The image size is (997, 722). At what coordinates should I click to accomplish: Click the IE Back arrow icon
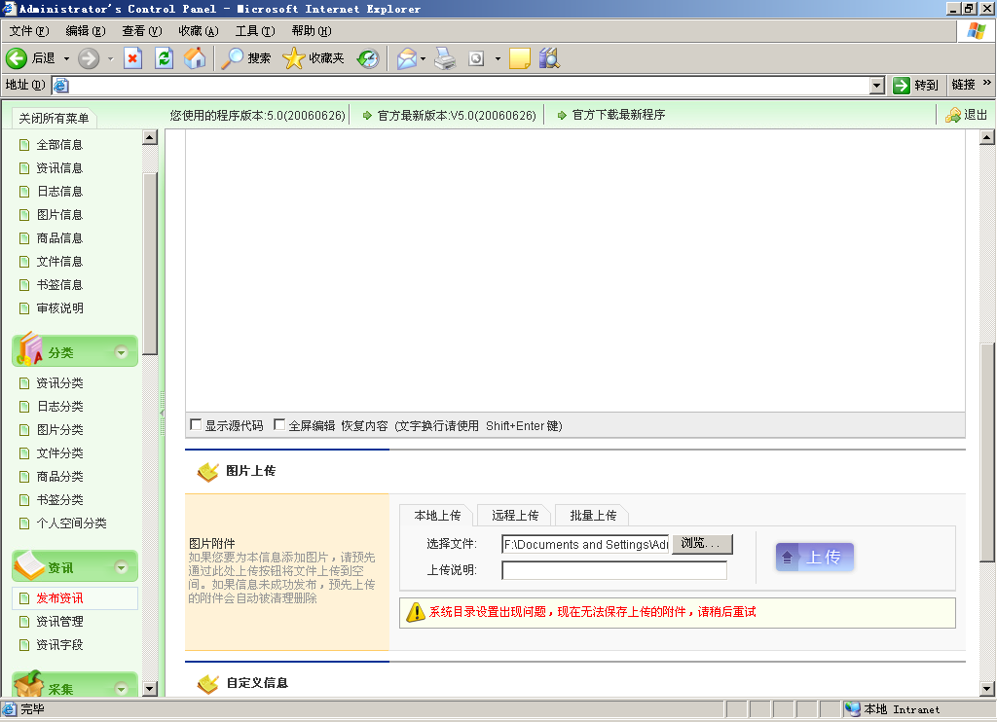(17, 58)
